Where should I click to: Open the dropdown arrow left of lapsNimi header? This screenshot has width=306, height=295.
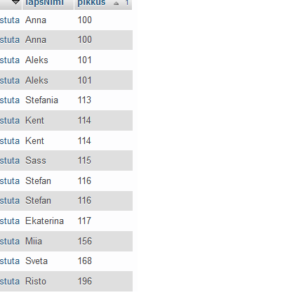(x=15, y=2)
